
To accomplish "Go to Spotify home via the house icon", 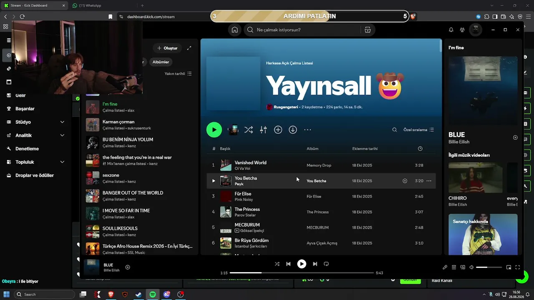I will [235, 30].
